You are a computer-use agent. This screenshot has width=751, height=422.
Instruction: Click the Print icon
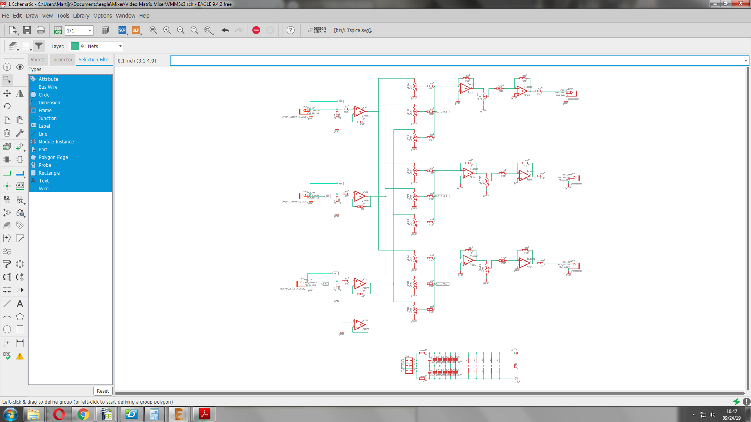[x=41, y=30]
